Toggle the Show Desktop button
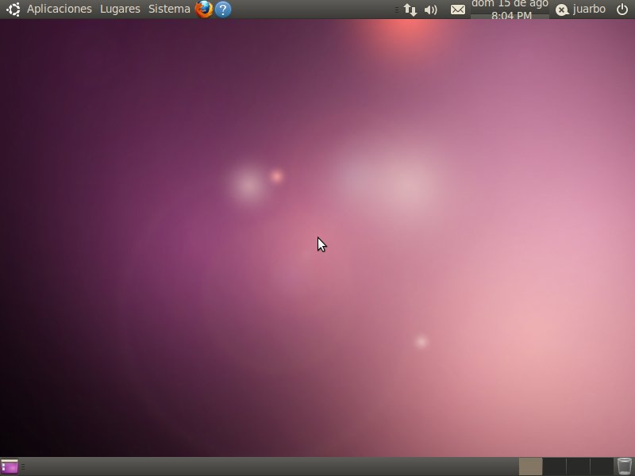Screen dimensions: 635x476 point(10,466)
